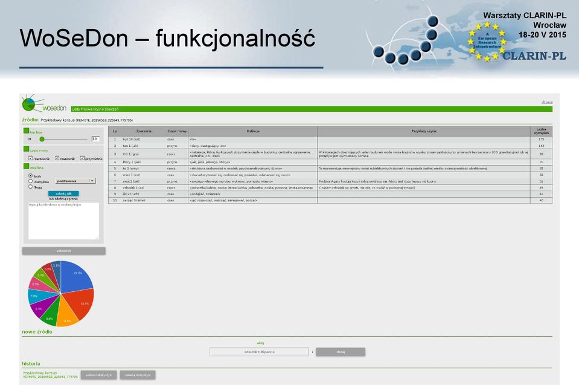The image size is (579, 385).
Task: Open the dspace link in the top right
Action: (x=547, y=102)
